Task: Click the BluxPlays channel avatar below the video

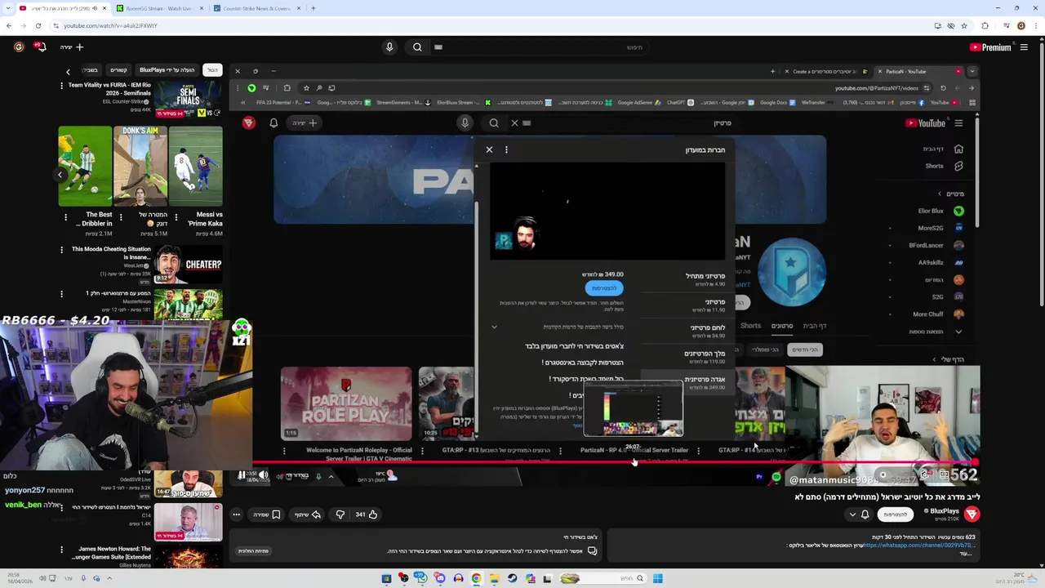Action: pos(972,514)
